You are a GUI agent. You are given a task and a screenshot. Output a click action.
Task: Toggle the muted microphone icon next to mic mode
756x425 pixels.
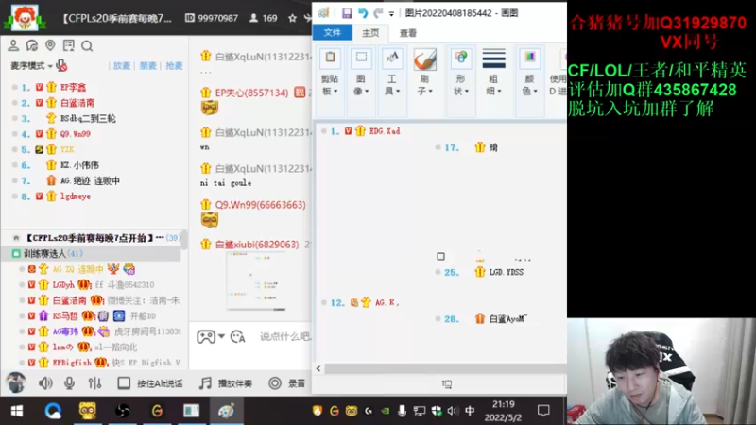point(61,65)
